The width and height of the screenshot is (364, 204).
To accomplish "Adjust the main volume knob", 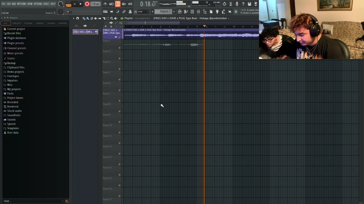I will click(x=61, y=4).
